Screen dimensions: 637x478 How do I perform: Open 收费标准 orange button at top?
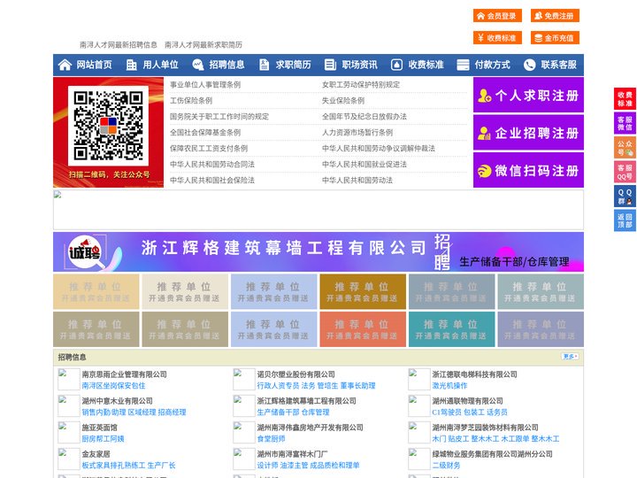(497, 38)
